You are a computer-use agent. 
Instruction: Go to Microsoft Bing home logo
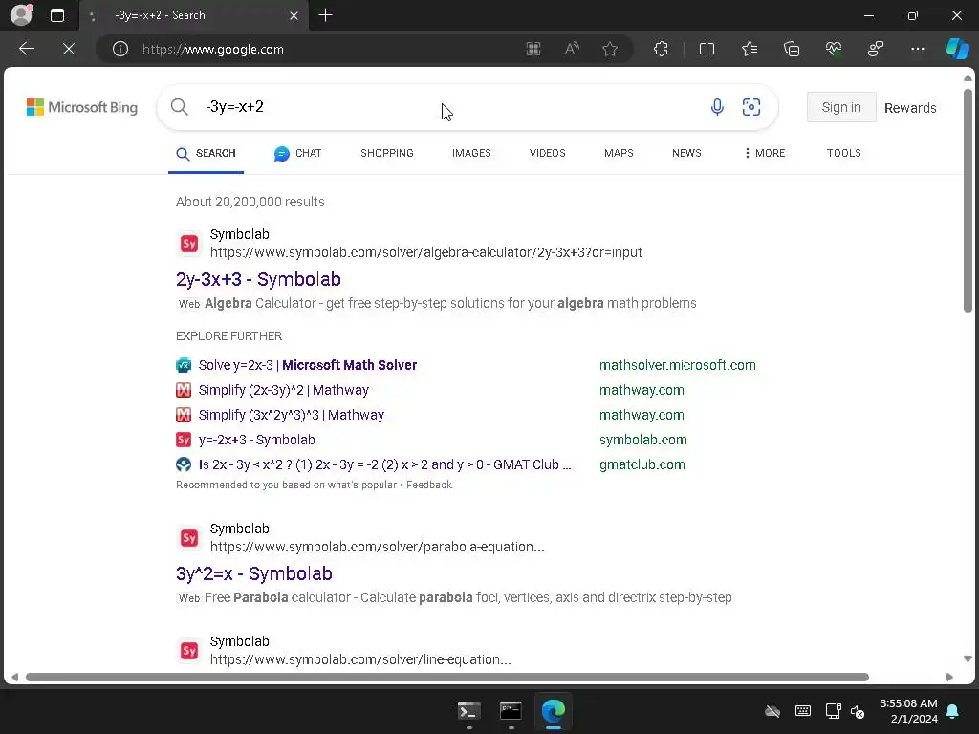pyautogui.click(x=82, y=107)
